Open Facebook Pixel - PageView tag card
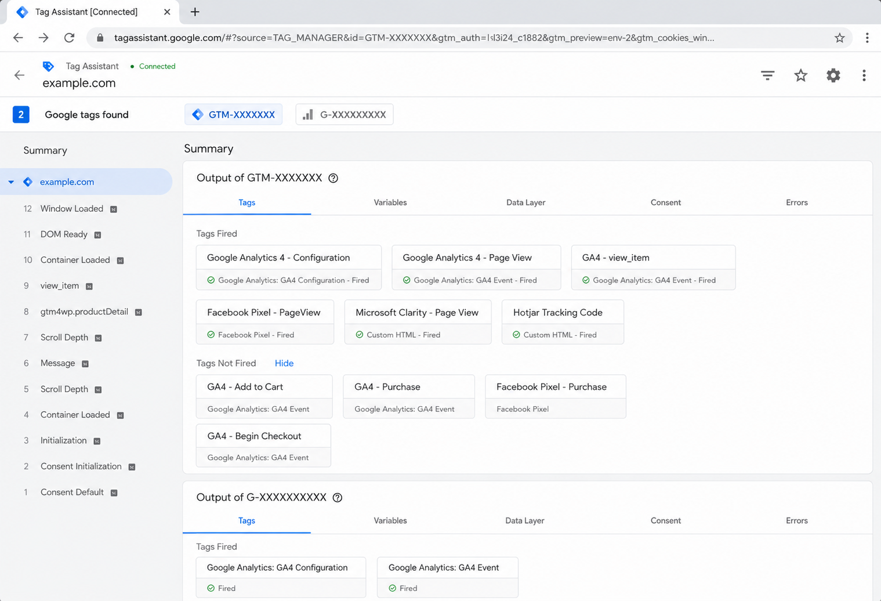The height and width of the screenshot is (601, 881). click(265, 322)
